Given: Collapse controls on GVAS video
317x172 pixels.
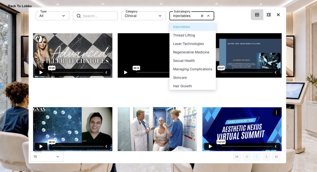Looking at the screenshot, I should click(x=106, y=146).
